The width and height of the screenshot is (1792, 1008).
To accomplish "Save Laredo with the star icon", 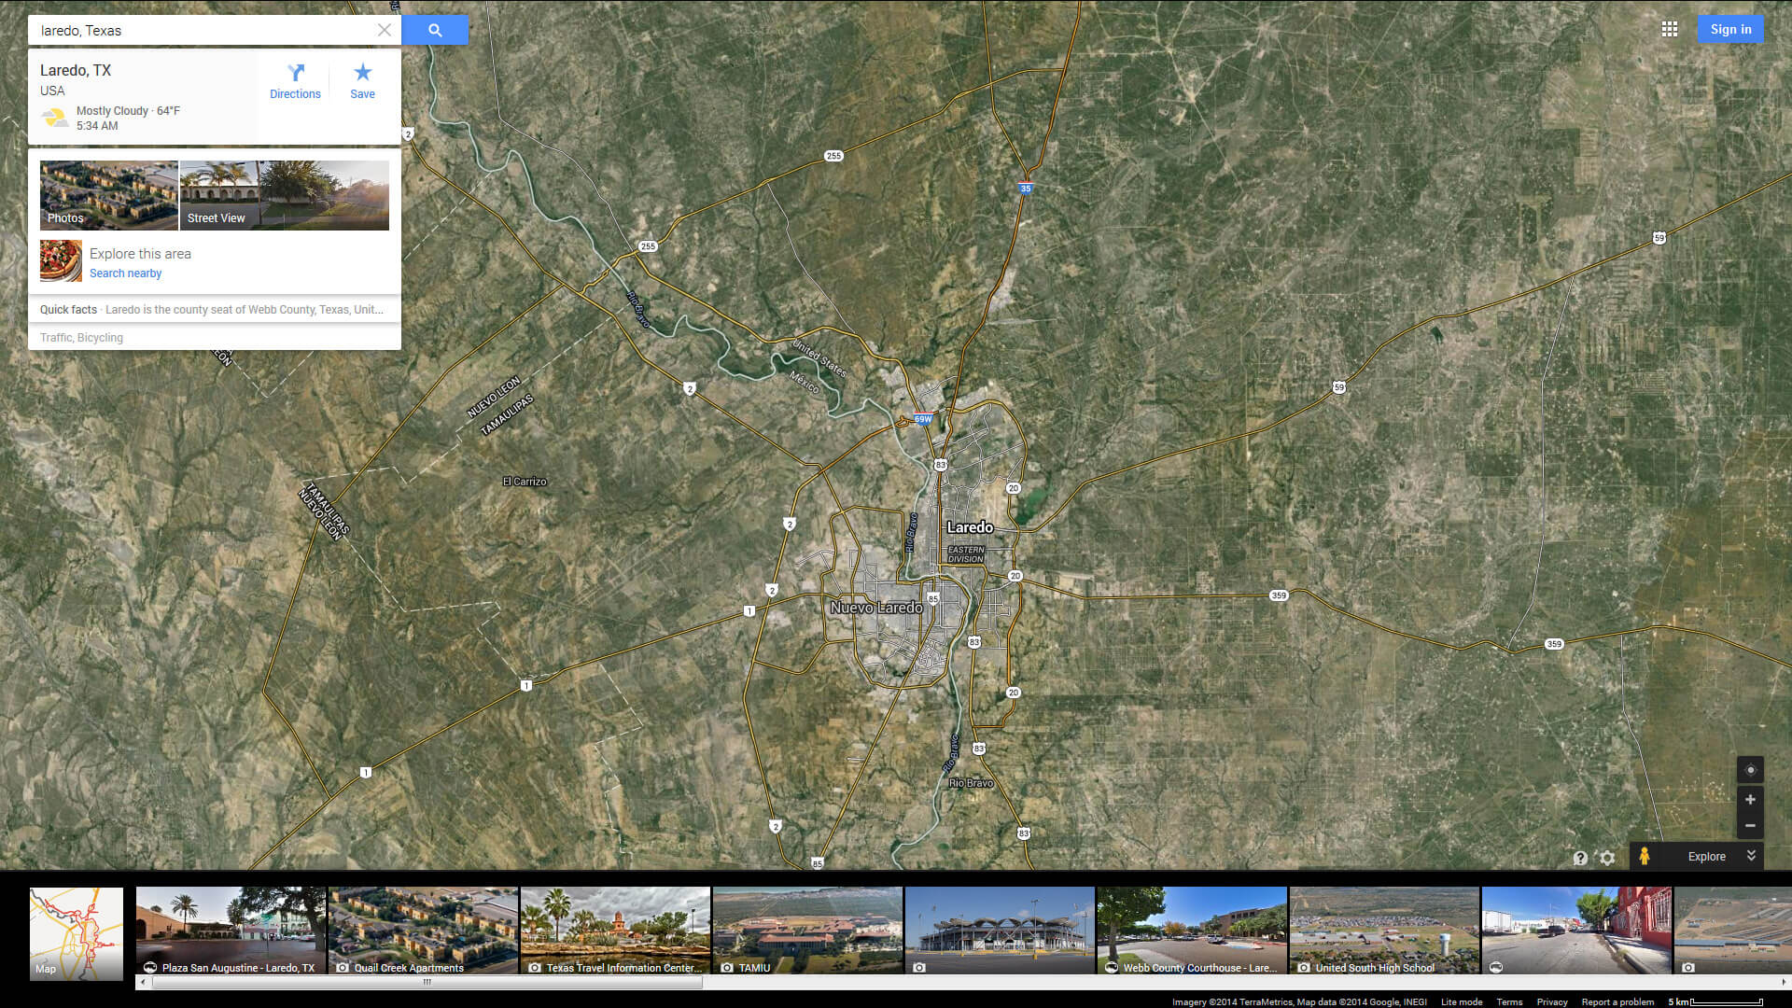I will 362,81.
